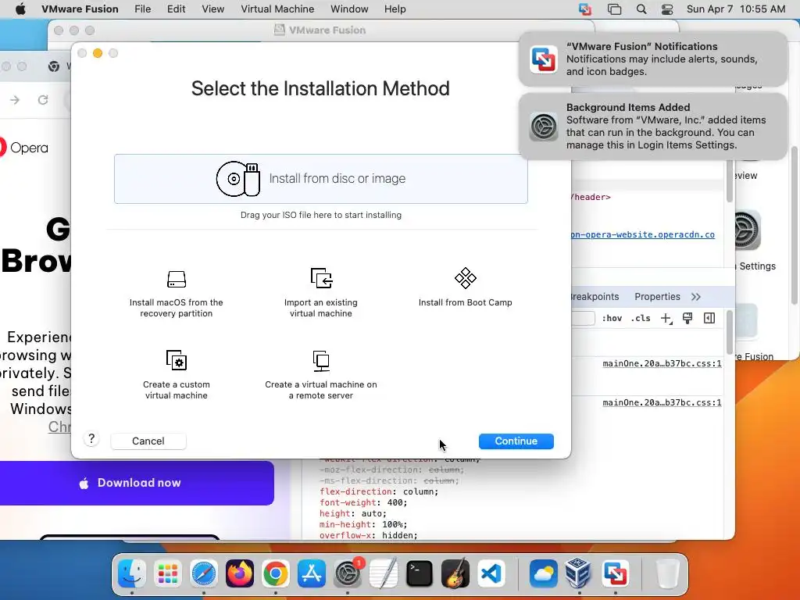
Task: Open the VMware Fusion Notifications banner
Action: 652,59
